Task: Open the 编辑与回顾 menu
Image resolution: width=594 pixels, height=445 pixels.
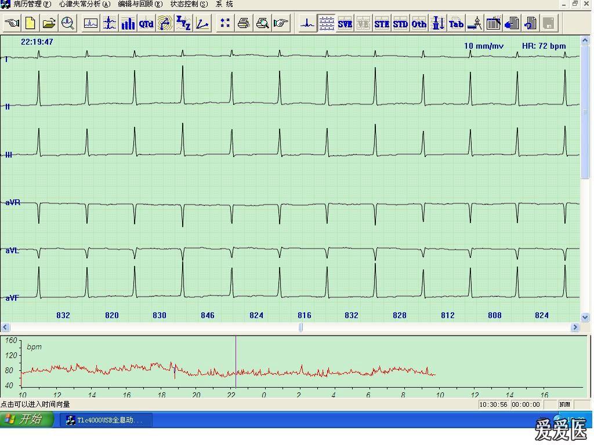Action: (x=140, y=4)
